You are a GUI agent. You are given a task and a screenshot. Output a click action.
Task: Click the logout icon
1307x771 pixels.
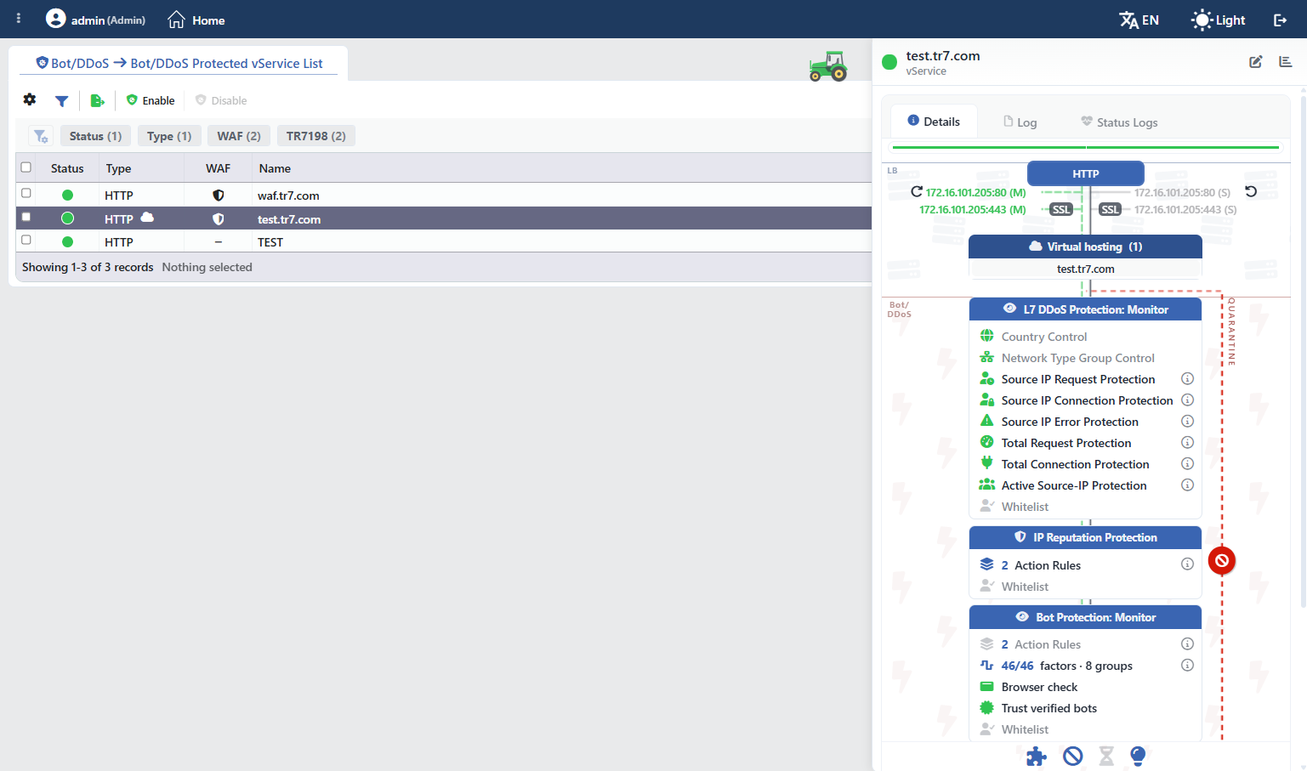point(1280,20)
